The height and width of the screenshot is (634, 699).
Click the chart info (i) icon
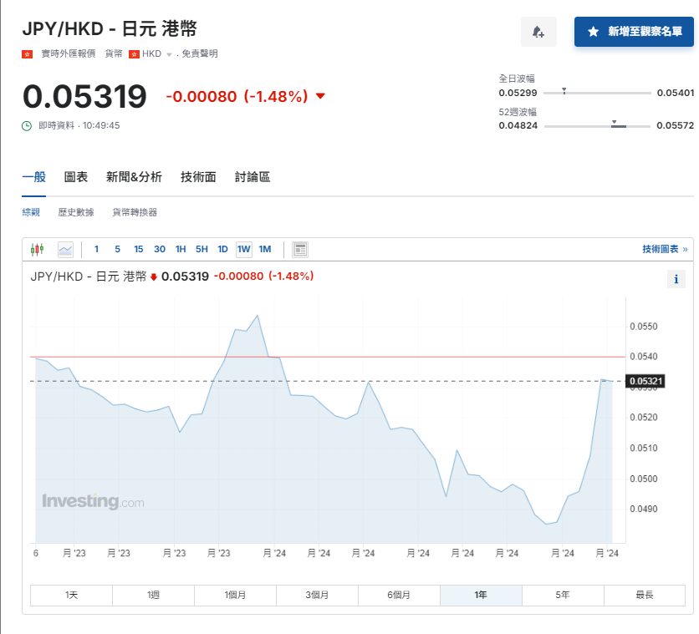[x=676, y=279]
